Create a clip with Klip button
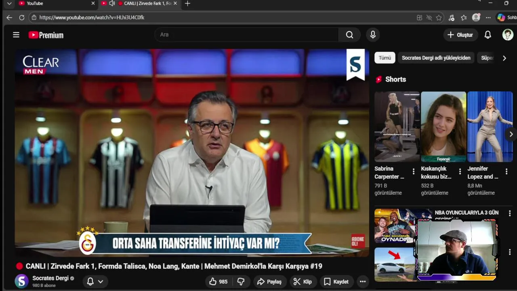 point(303,282)
